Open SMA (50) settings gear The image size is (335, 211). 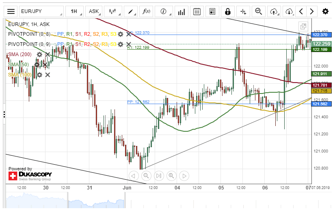tap(37, 65)
